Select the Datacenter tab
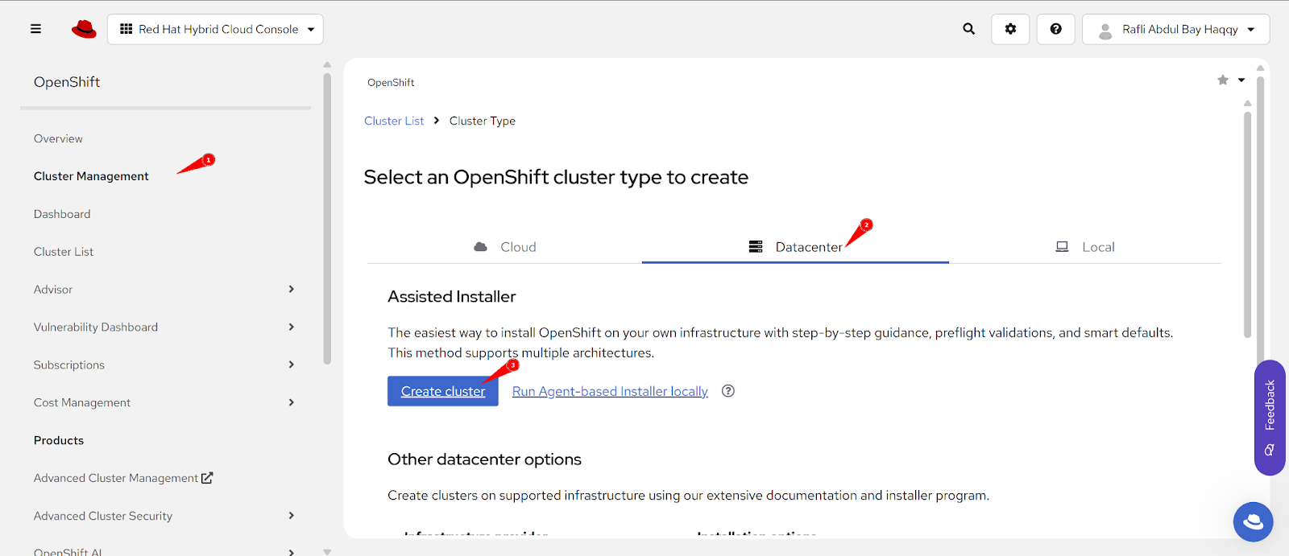 tap(795, 247)
